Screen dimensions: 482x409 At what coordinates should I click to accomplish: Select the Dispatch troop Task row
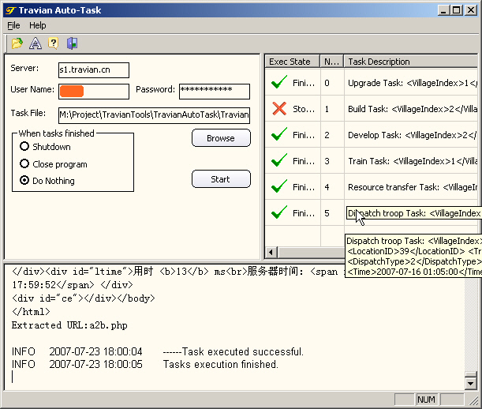[413, 213]
